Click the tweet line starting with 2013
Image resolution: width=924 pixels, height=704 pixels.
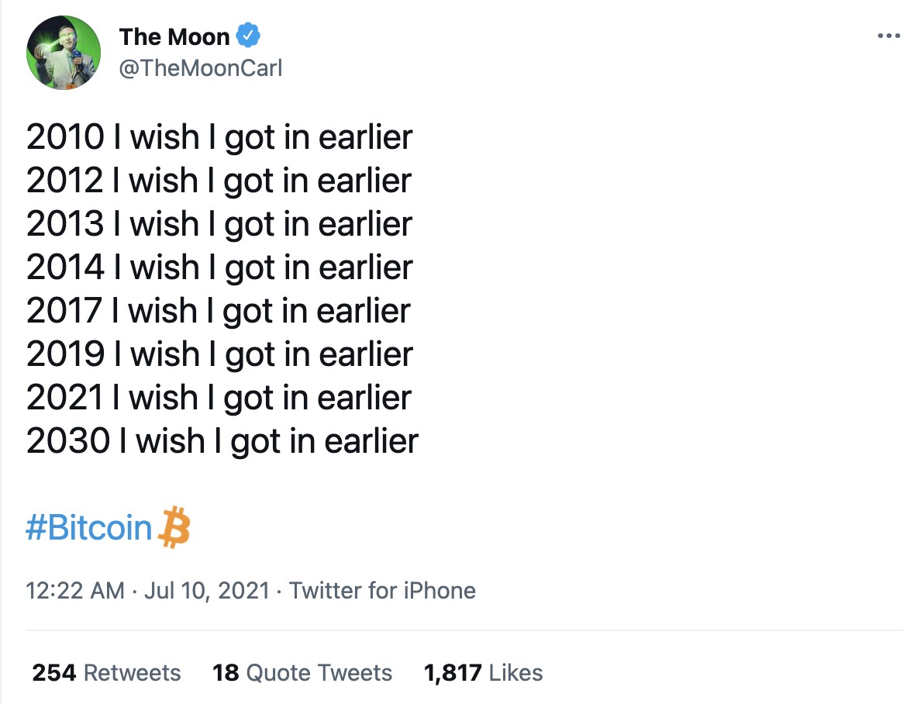pos(219,224)
